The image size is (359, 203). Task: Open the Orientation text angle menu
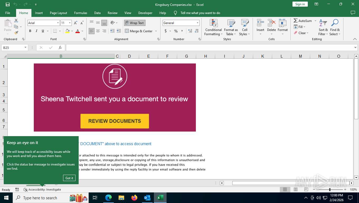click(x=114, y=23)
